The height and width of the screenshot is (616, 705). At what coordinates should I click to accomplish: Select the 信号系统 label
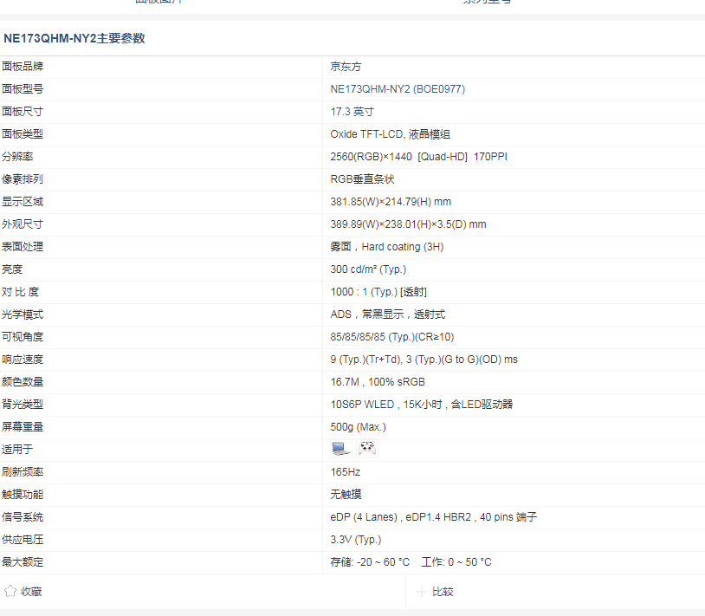point(23,516)
